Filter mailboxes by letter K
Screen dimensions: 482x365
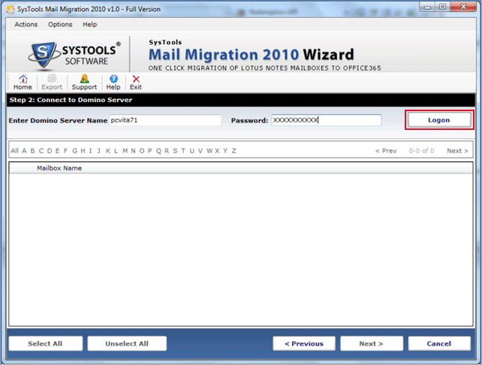(x=108, y=151)
